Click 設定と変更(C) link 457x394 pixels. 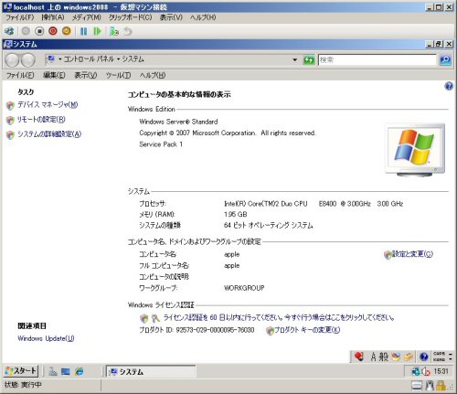(412, 254)
